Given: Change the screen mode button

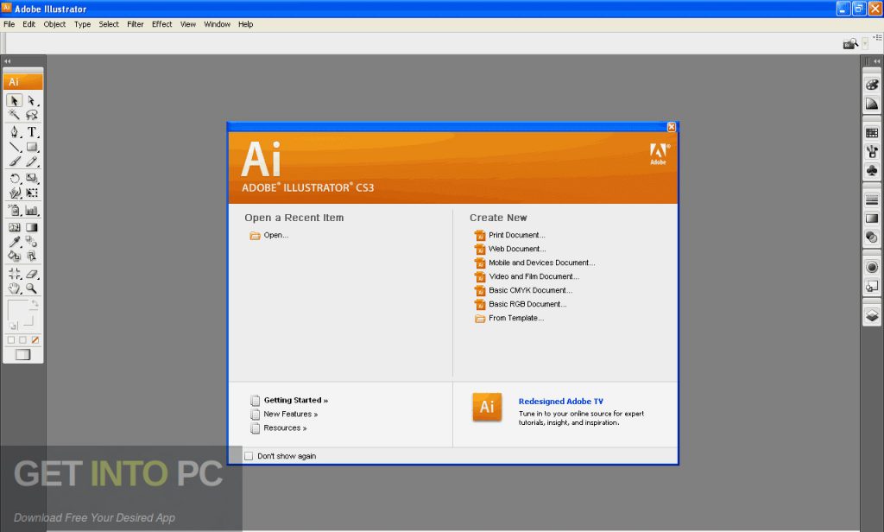Looking at the screenshot, I should pos(22,354).
